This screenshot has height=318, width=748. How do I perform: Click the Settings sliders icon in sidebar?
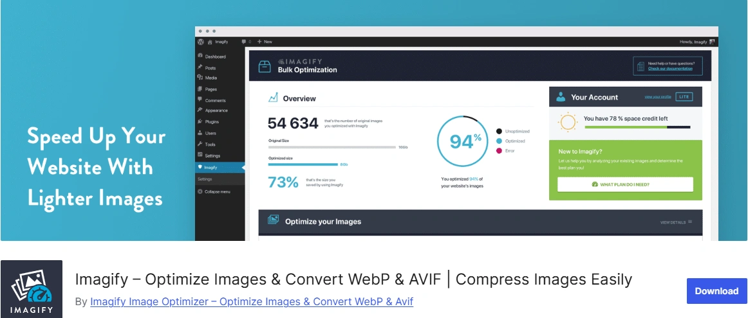pyautogui.click(x=200, y=155)
